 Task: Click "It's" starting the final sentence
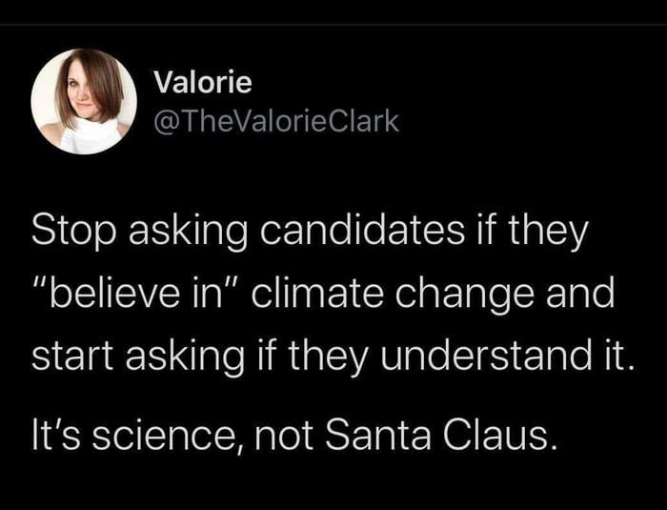click(58, 436)
